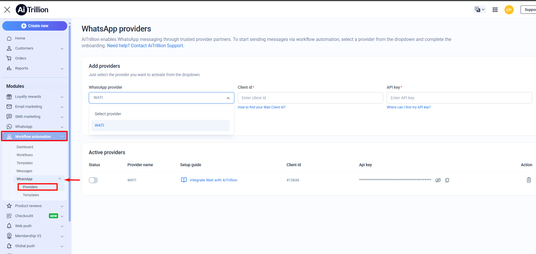Expand the WhatsApp module chevron
Viewport: 536px width, 254px height.
62,127
